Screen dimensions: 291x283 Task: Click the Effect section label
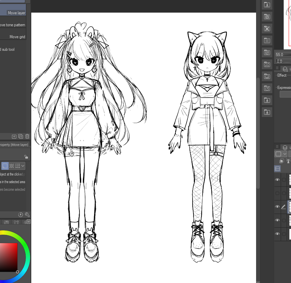282,75
